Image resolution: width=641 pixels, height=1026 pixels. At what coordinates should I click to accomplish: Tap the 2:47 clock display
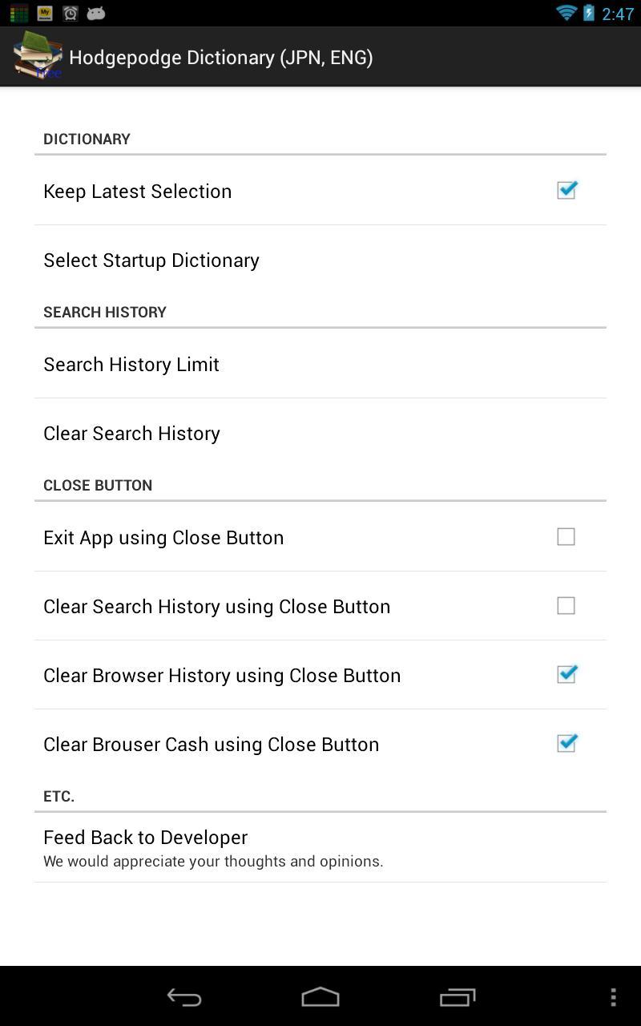(615, 13)
